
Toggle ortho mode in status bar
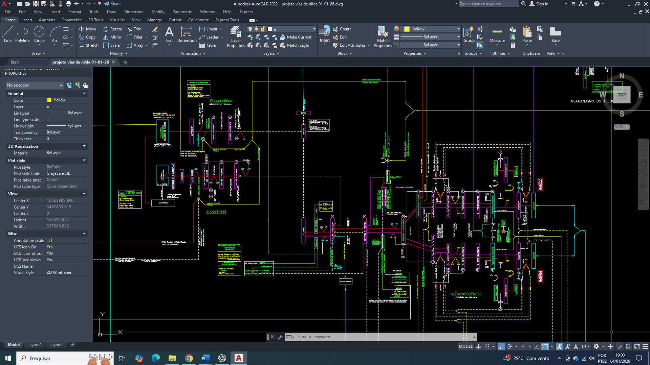[501, 346]
